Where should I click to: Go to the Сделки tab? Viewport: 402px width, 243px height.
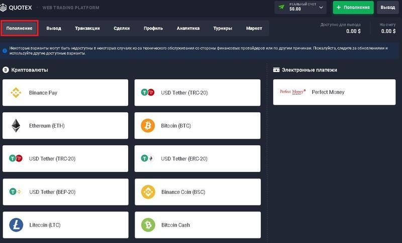(122, 28)
